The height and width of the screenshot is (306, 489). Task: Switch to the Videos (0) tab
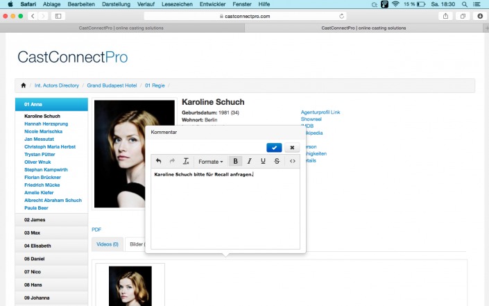108,244
